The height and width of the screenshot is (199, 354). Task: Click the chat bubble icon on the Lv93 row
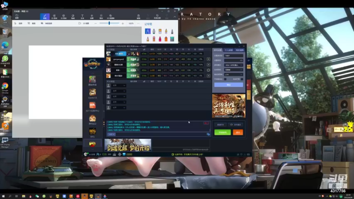(x=208, y=70)
